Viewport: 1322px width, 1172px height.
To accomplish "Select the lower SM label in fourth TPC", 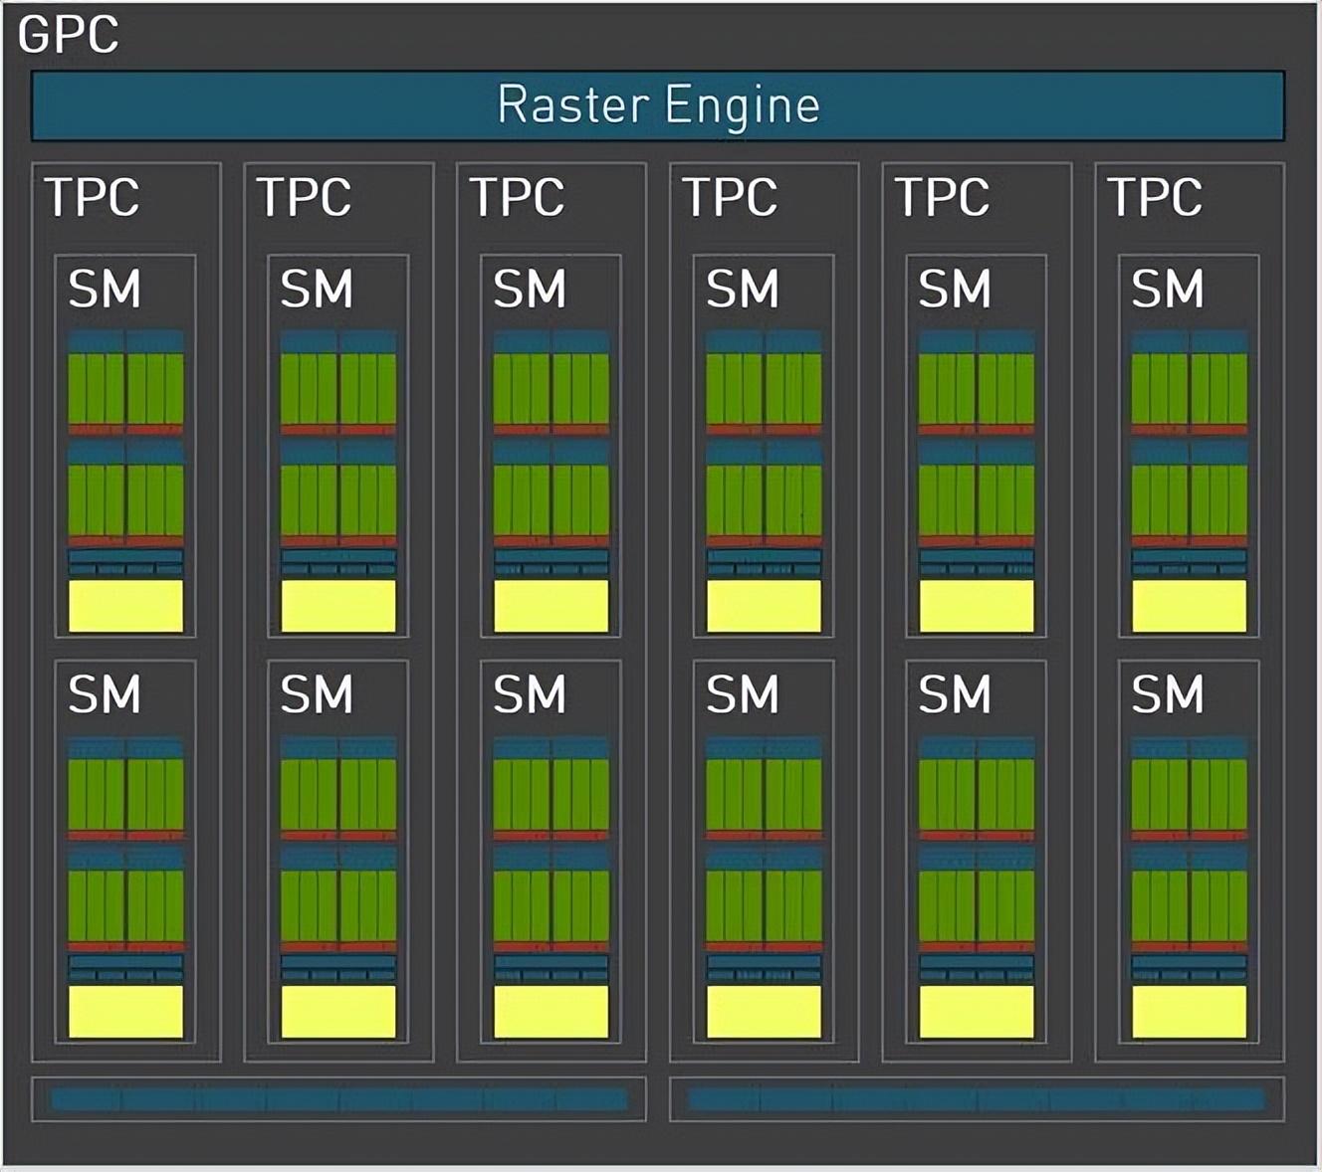I will point(743,694).
